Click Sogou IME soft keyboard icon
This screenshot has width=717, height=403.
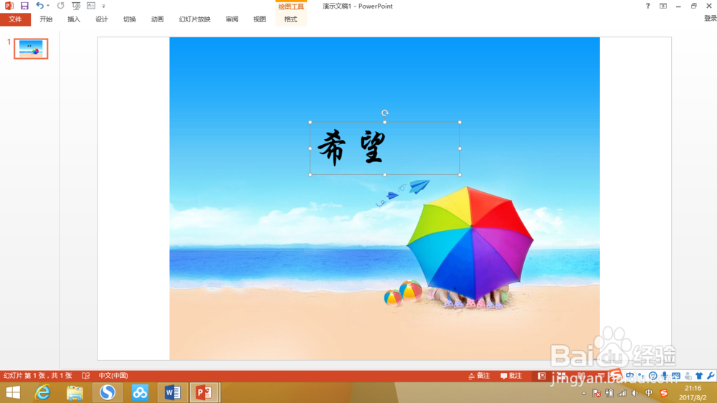coord(676,376)
